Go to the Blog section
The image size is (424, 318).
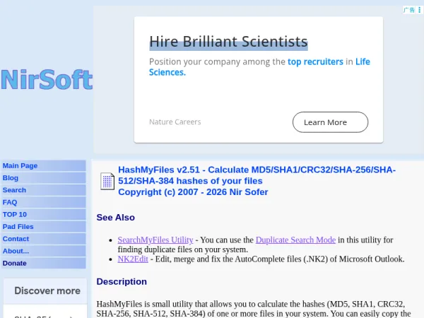[43, 178]
